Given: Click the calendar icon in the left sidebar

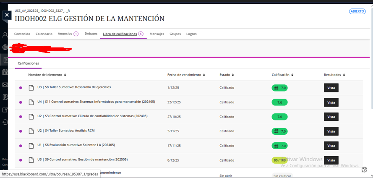Looking at the screenshot, I should 5,72.
